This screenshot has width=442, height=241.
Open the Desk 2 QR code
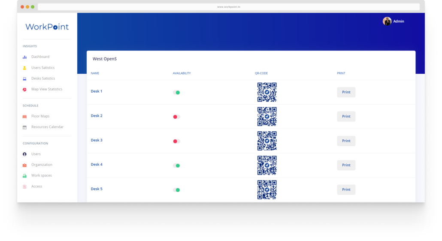point(266,116)
